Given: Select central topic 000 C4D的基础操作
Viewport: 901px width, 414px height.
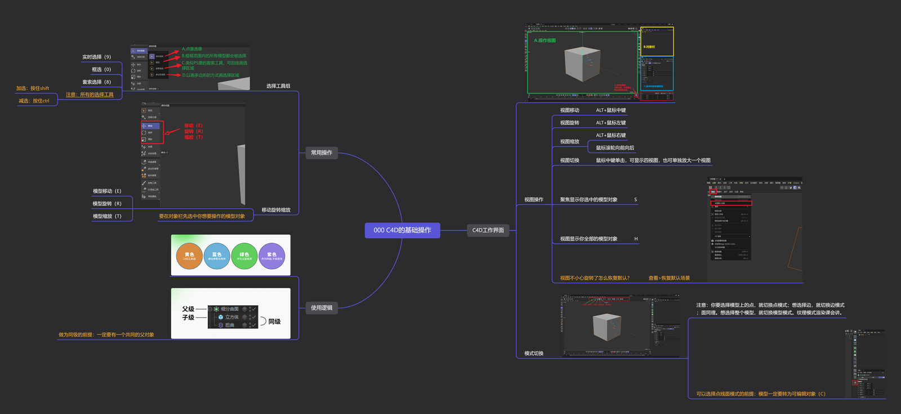Looking at the screenshot, I should (402, 230).
